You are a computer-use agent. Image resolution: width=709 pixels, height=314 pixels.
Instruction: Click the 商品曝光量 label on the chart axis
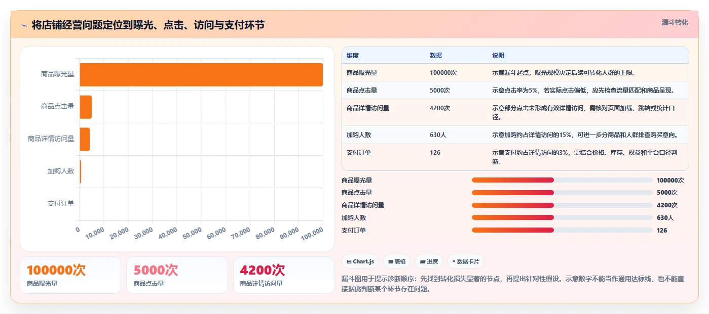[58, 74]
